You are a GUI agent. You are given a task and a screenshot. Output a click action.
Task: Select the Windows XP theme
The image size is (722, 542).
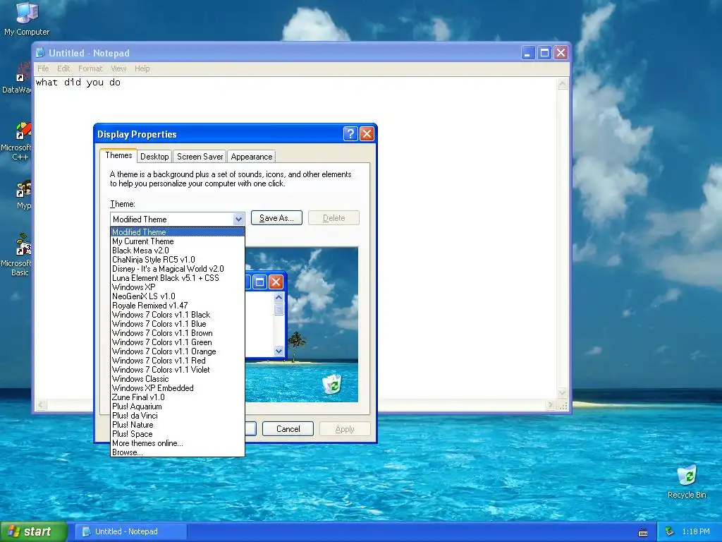pyautogui.click(x=177, y=287)
